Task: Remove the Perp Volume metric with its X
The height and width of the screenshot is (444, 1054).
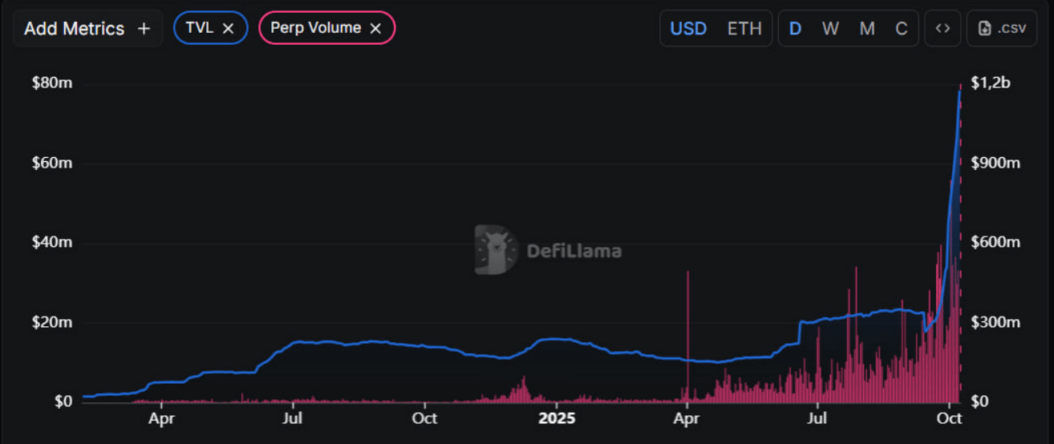Action: [375, 28]
